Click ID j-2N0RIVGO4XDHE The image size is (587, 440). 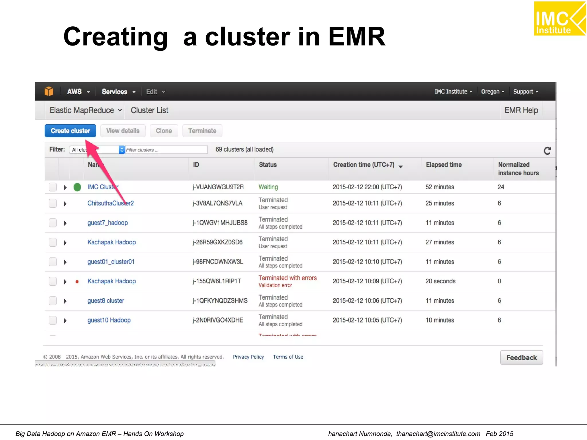[x=218, y=320]
